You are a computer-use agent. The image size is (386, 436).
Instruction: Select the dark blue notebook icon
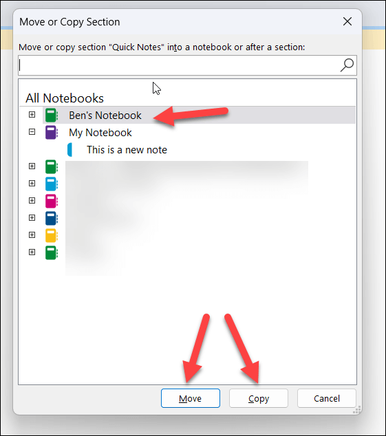[x=52, y=218]
